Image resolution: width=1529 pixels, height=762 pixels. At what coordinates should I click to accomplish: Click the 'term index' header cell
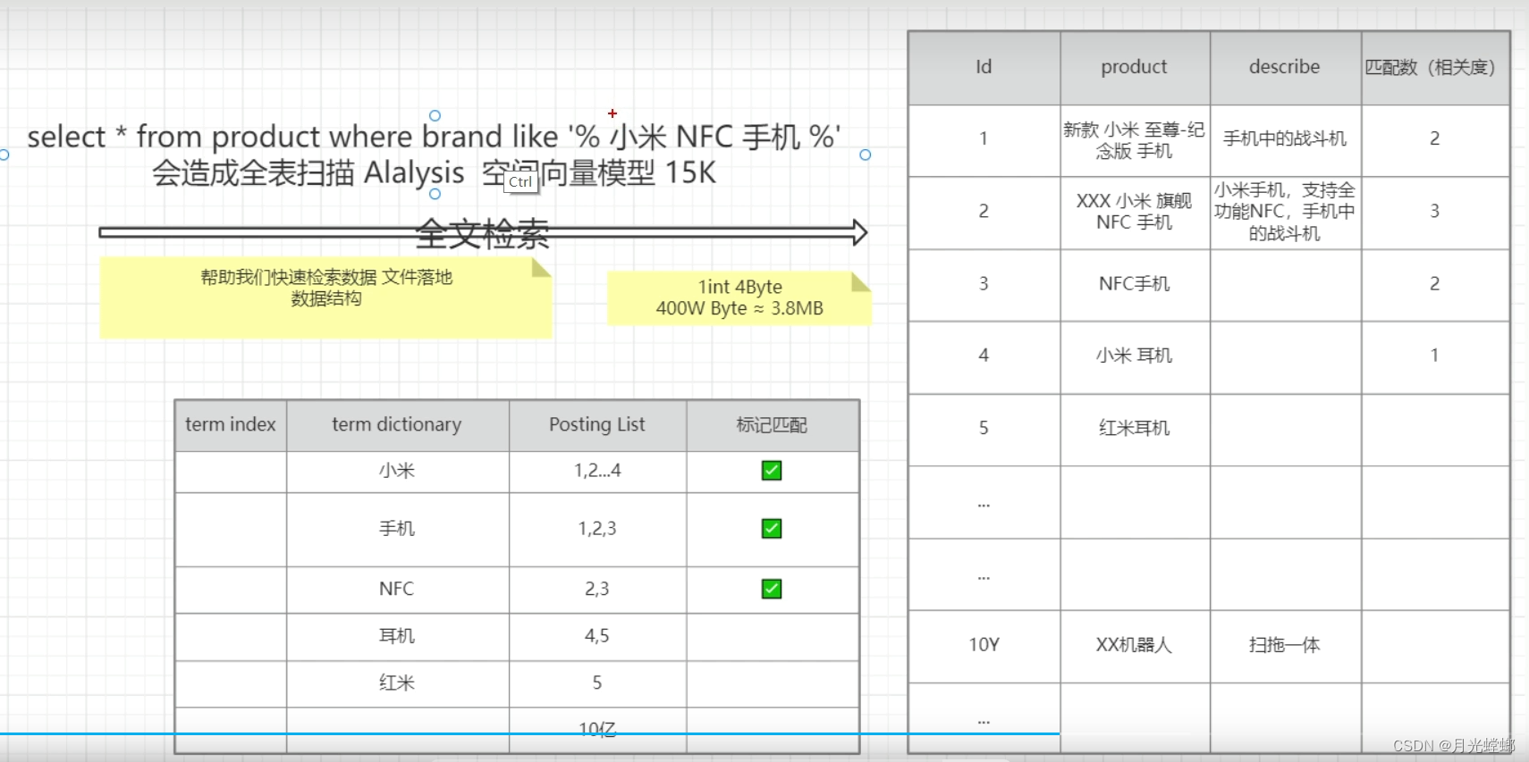point(231,425)
